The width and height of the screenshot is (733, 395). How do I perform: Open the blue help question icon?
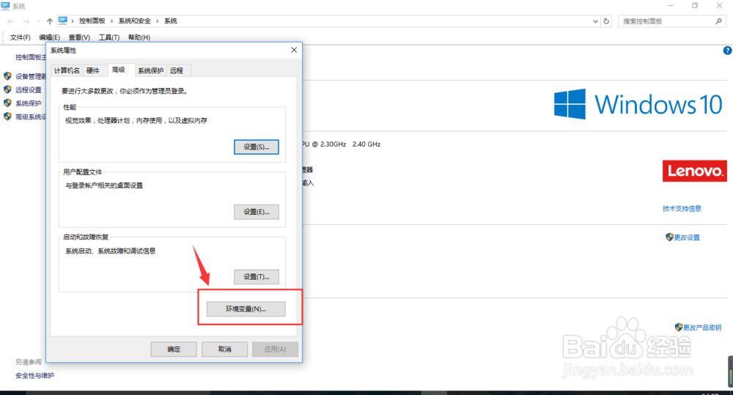[727, 51]
